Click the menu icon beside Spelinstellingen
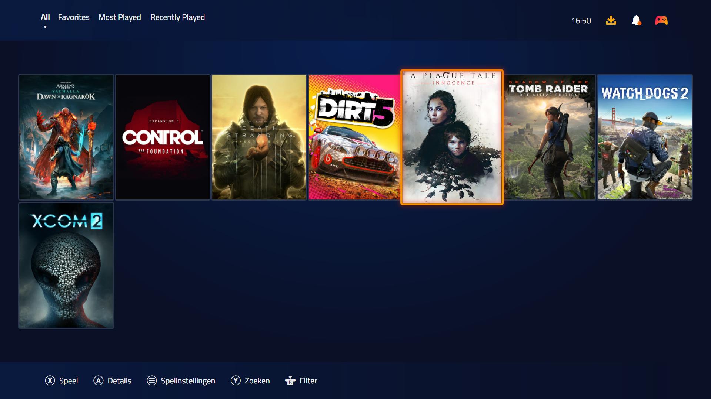Image resolution: width=711 pixels, height=399 pixels. click(152, 381)
